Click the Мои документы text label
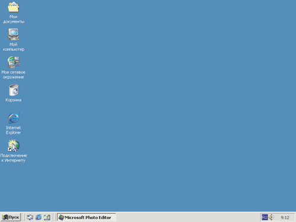The height and width of the screenshot is (222, 296). 14,19
